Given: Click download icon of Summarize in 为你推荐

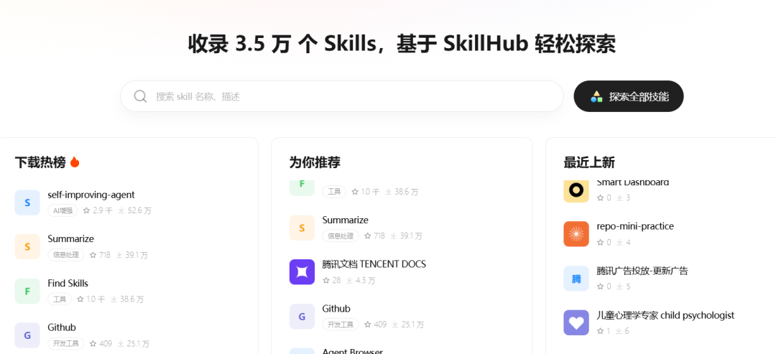Looking at the screenshot, I should 394,236.
